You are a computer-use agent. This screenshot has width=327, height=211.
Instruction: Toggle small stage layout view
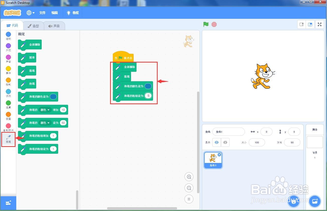tap(302, 24)
